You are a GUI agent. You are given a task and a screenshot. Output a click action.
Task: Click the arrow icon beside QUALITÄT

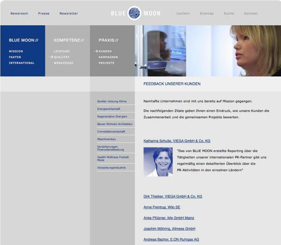coord(51,57)
